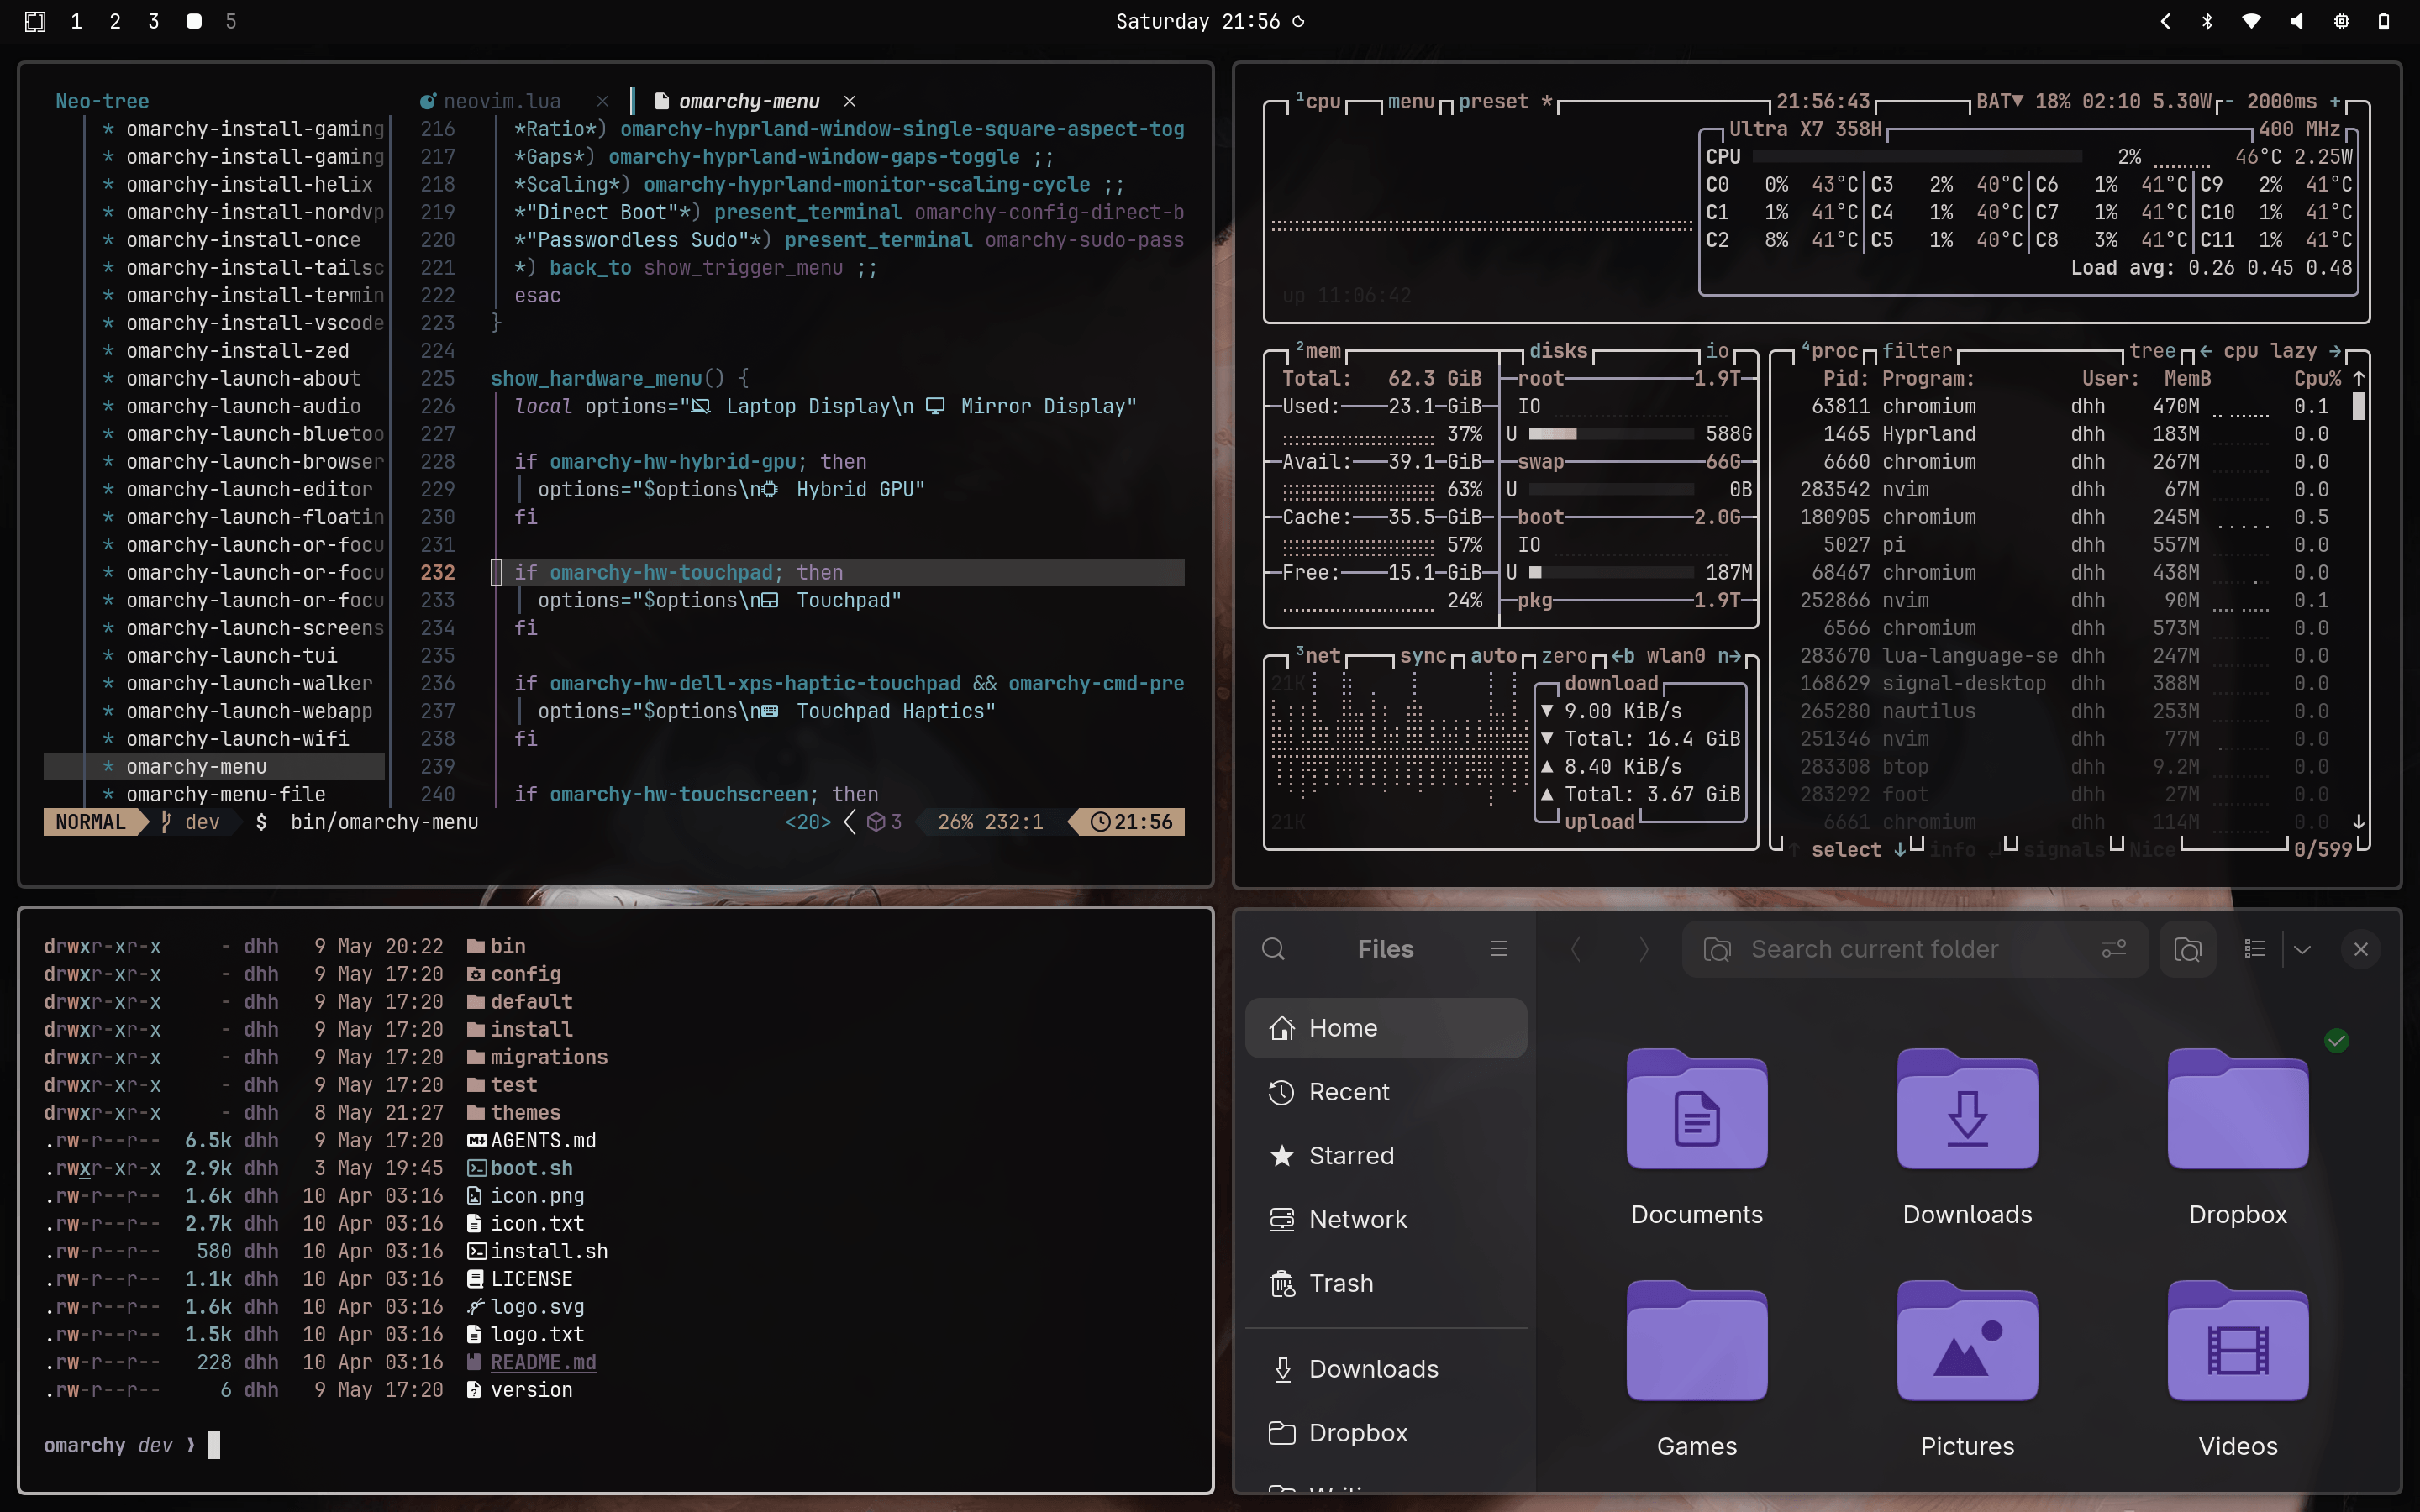Open omarchy-menu-file in Neo-tree

225,794
